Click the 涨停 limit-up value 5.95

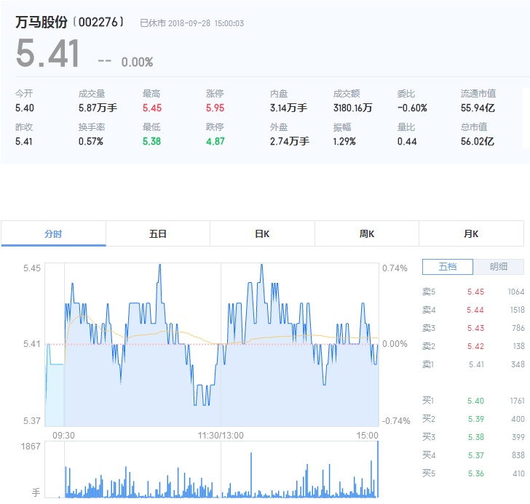coord(215,108)
